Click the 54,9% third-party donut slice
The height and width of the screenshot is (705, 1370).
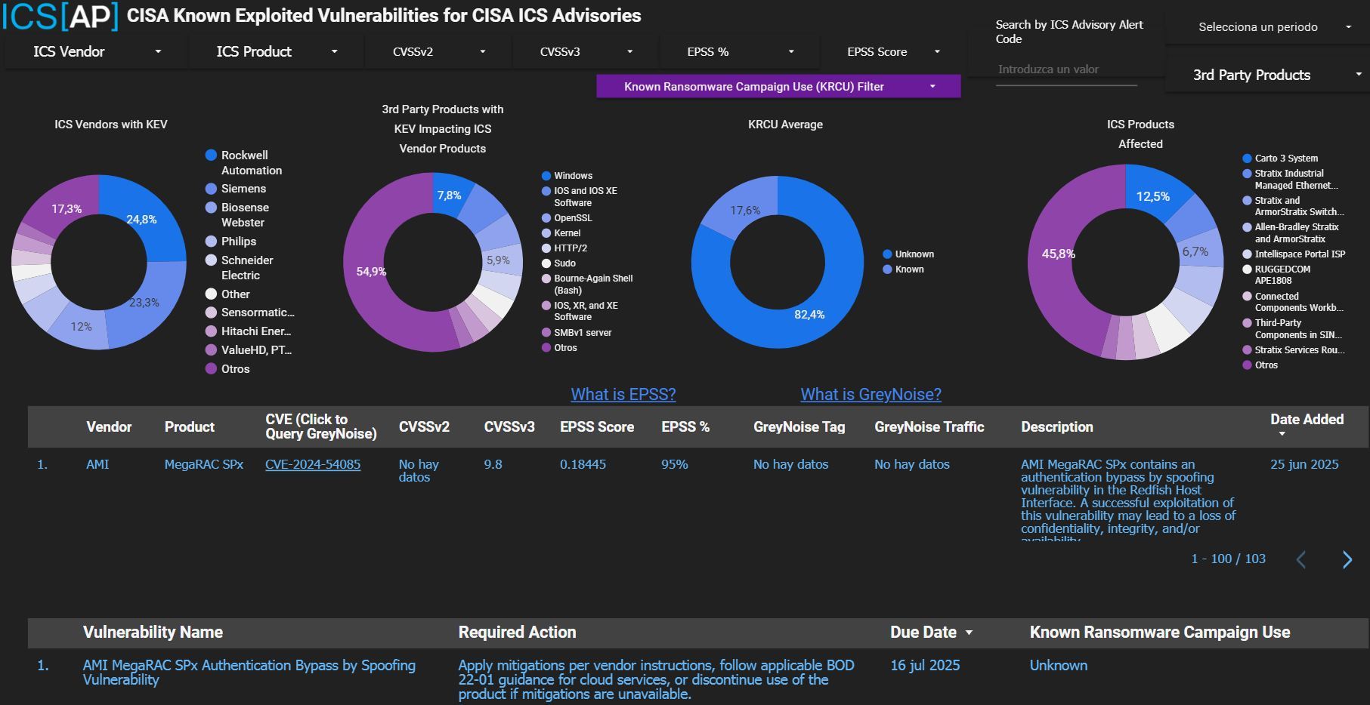click(371, 272)
